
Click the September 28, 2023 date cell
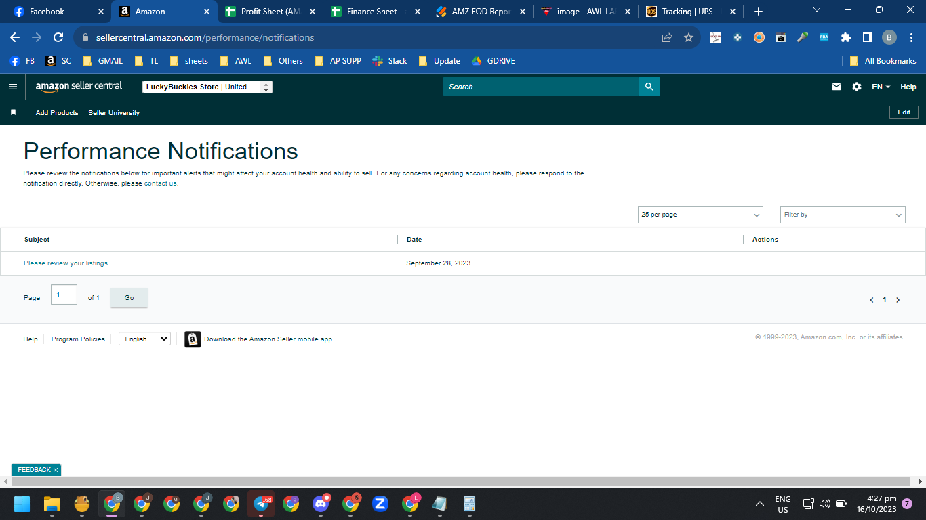pos(439,263)
